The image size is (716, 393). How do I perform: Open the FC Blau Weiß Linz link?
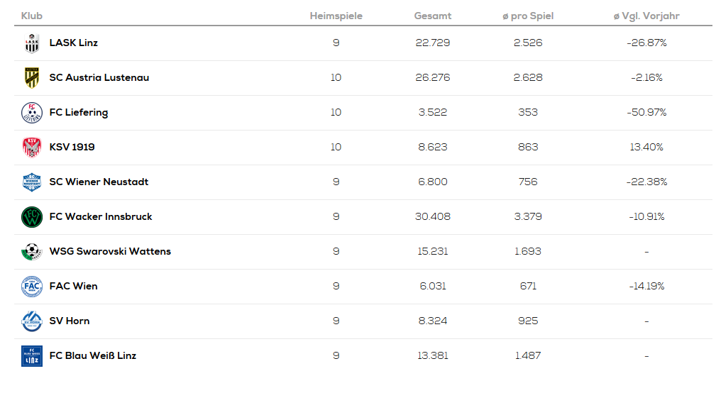pos(92,356)
